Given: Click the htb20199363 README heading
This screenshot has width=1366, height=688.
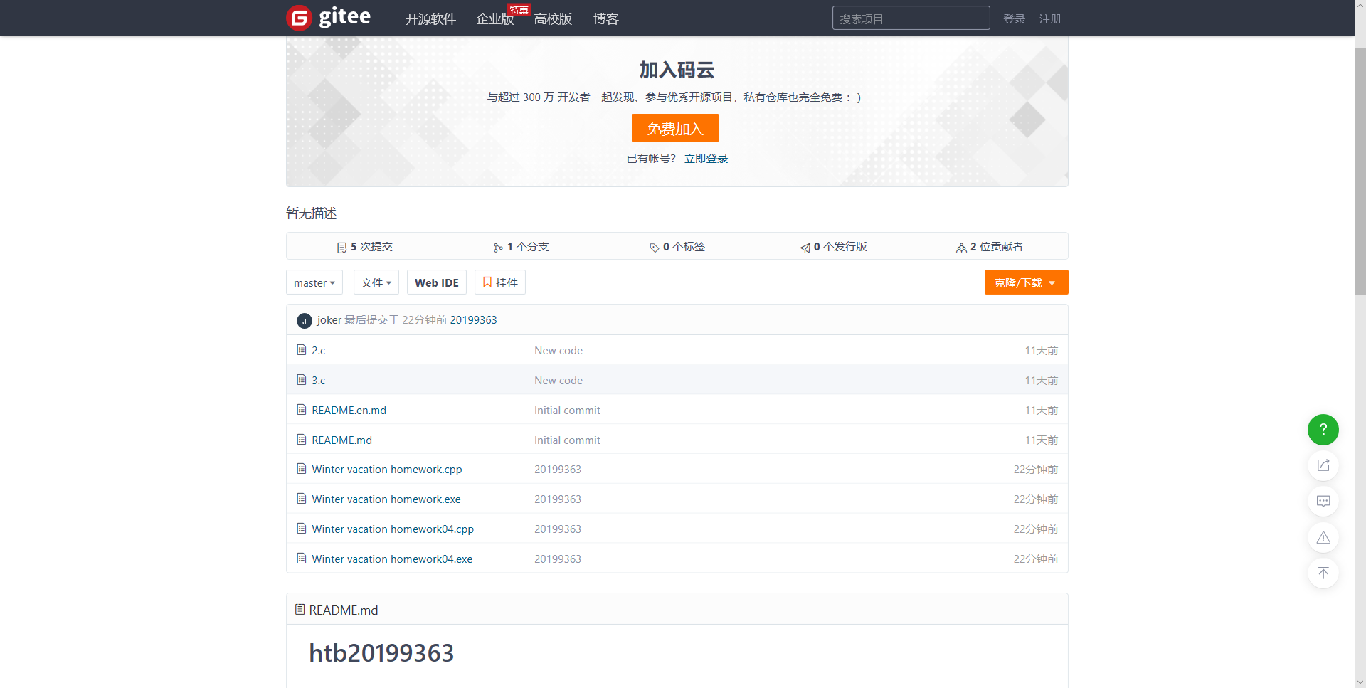Looking at the screenshot, I should pyautogui.click(x=381, y=653).
